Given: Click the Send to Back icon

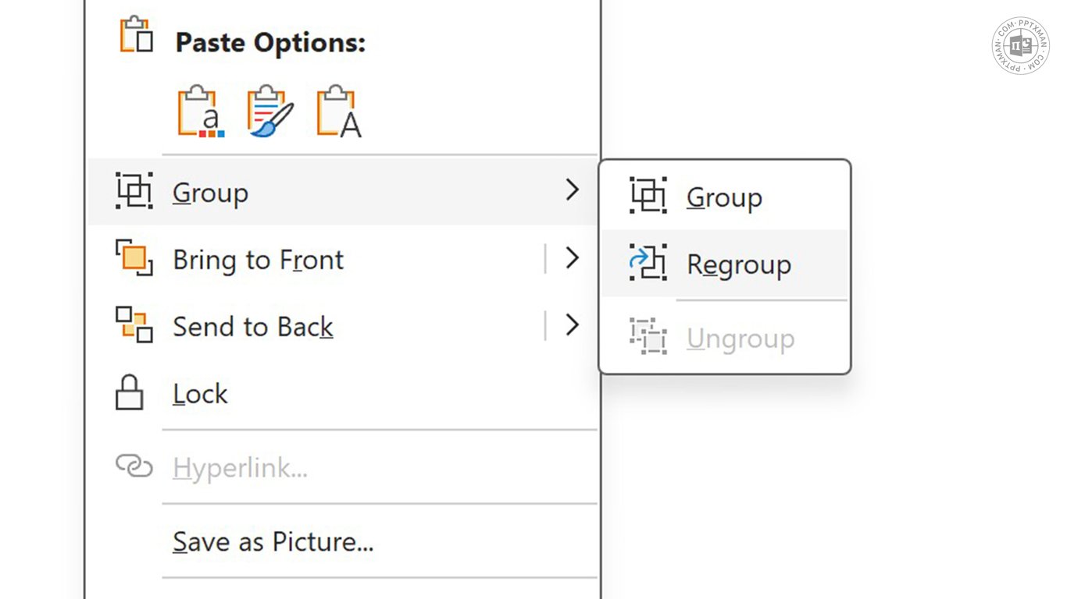Looking at the screenshot, I should pyautogui.click(x=134, y=325).
